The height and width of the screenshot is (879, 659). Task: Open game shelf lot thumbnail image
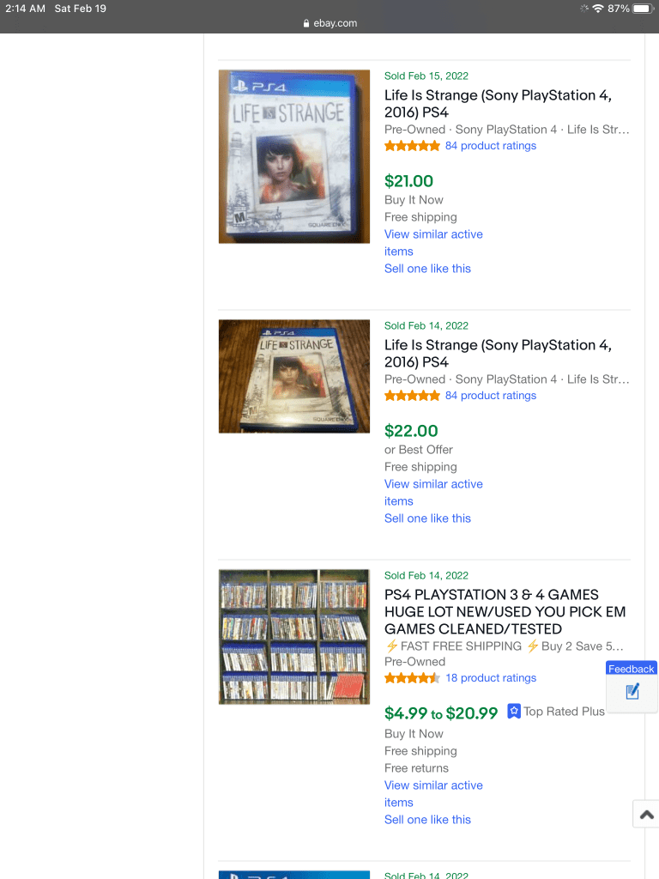(294, 637)
